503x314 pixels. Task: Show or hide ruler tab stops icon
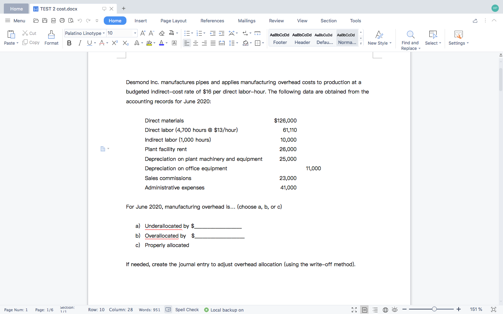pyautogui.click(x=257, y=33)
